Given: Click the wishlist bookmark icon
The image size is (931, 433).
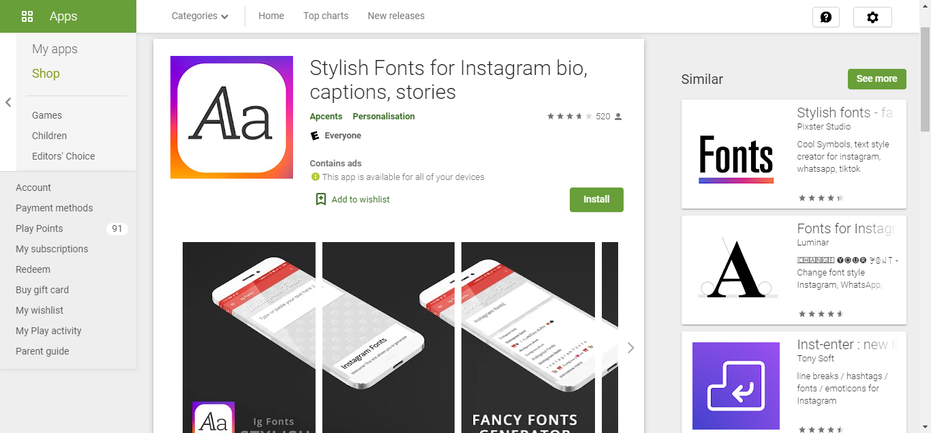Looking at the screenshot, I should pyautogui.click(x=321, y=199).
